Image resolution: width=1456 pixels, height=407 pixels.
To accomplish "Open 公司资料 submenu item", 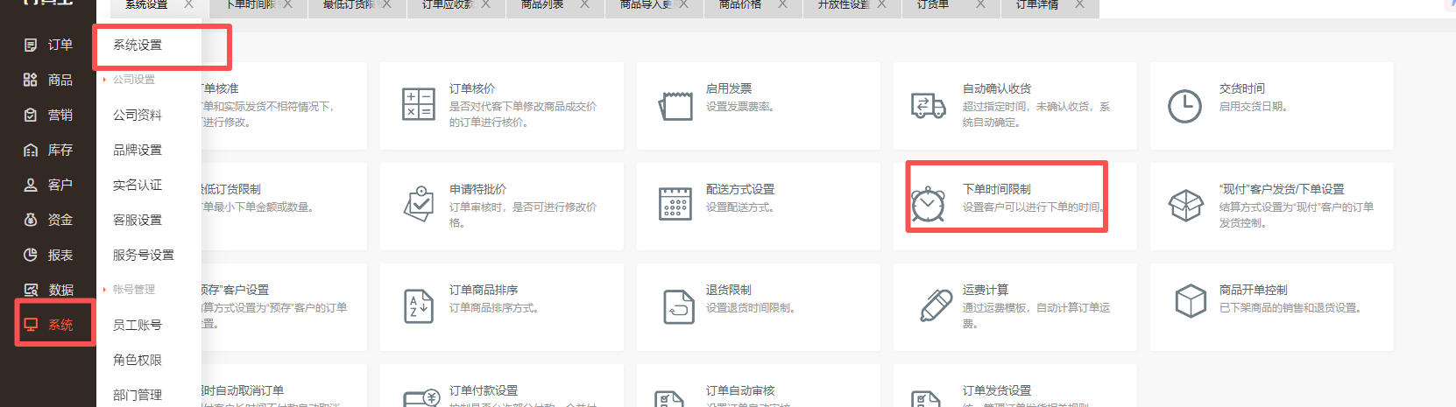I will click(x=138, y=115).
